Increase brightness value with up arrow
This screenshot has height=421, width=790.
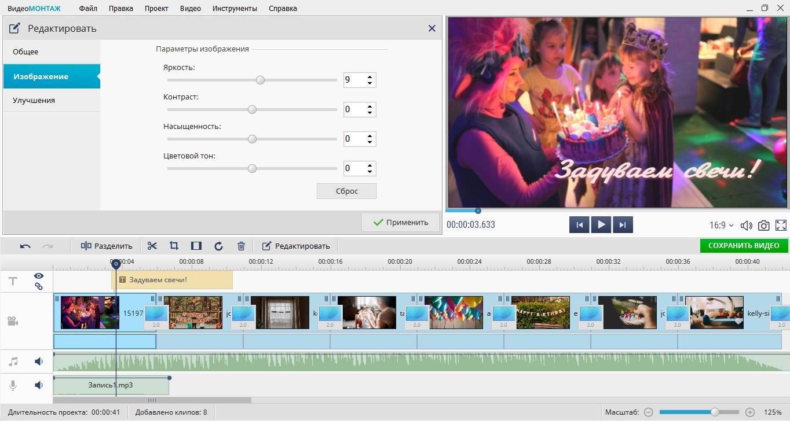click(370, 76)
